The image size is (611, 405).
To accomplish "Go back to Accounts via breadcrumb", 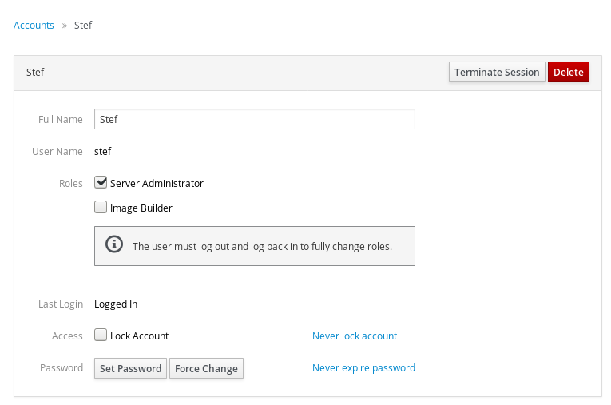I will coord(34,26).
